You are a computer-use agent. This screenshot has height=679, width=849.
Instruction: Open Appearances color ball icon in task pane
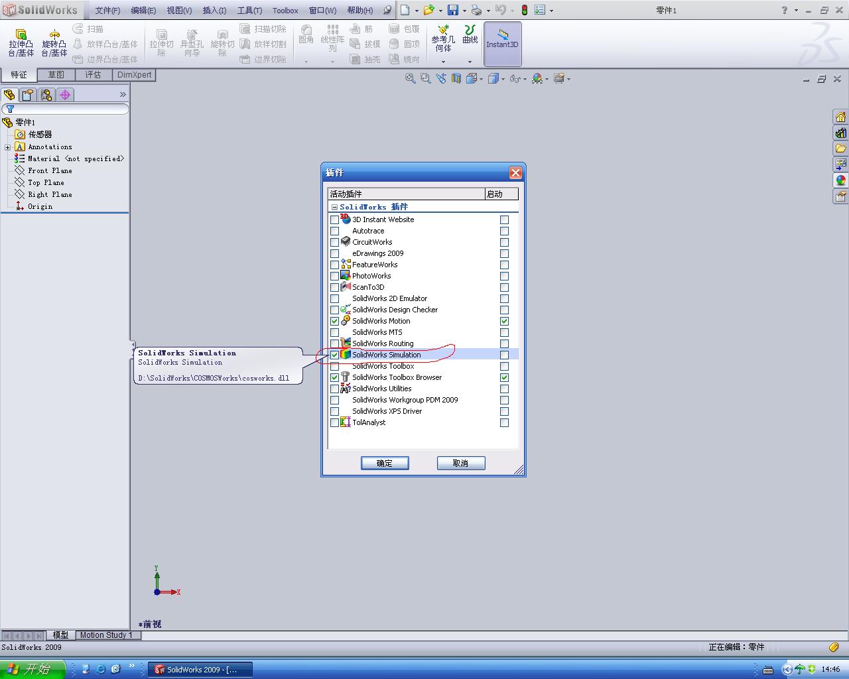(840, 180)
